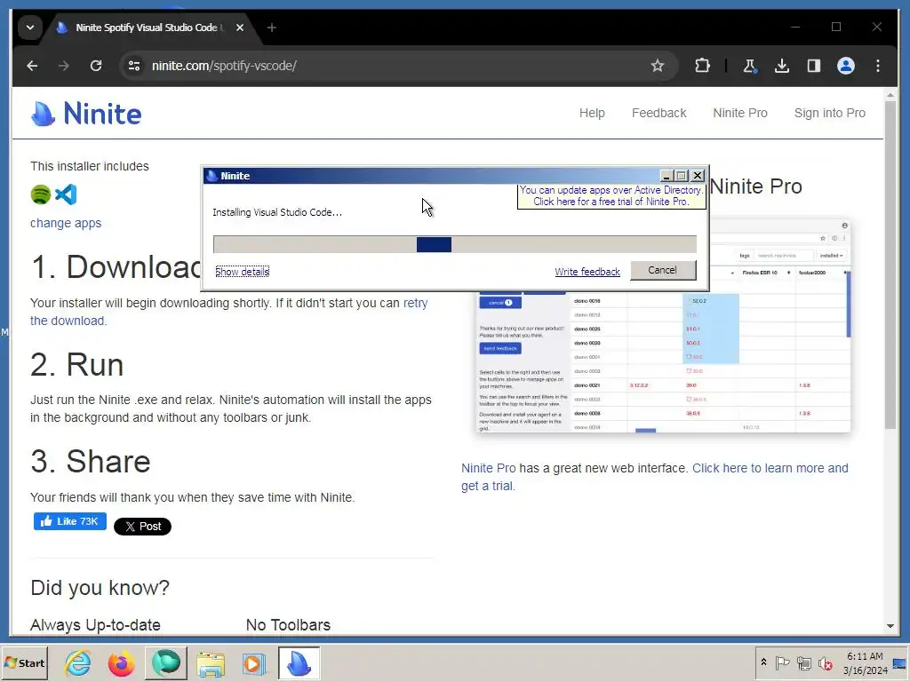Viewport: 910px width, 682px height.
Task: Click the Spotify app icon
Action: [41, 194]
